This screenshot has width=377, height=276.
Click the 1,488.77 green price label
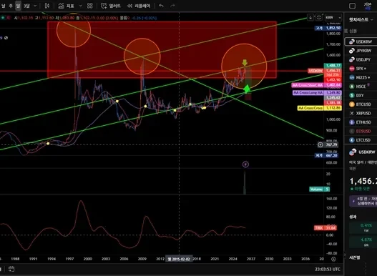click(333, 65)
